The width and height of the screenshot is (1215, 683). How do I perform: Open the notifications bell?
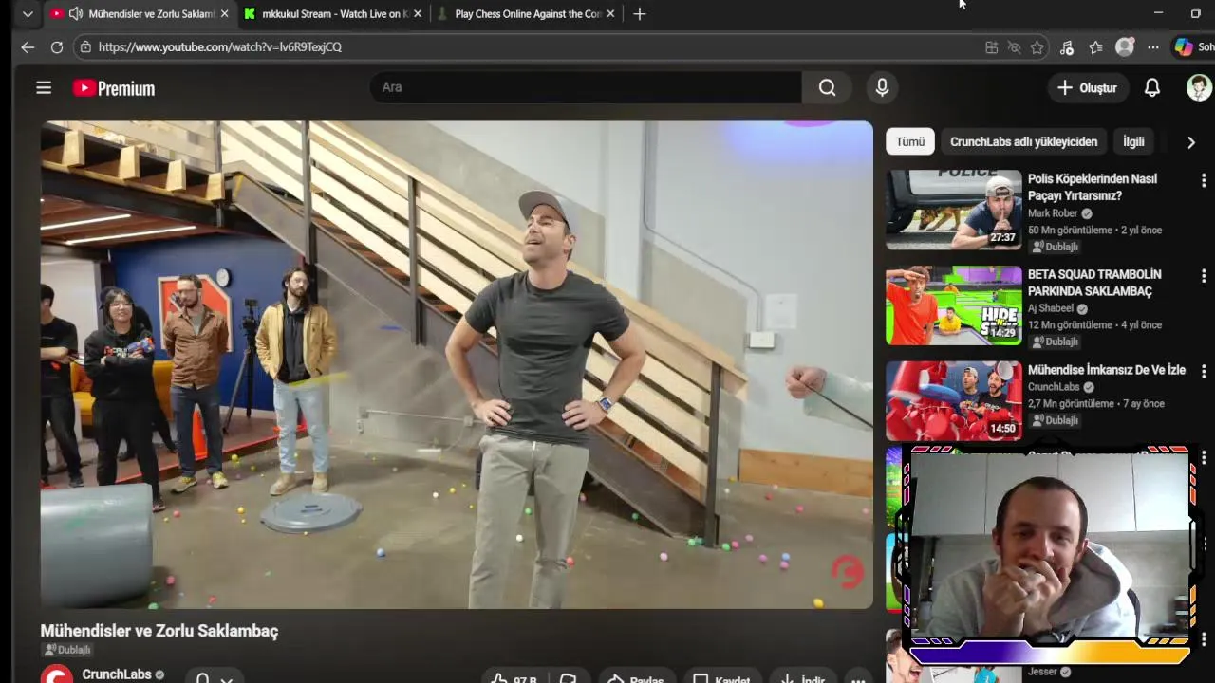[1151, 87]
